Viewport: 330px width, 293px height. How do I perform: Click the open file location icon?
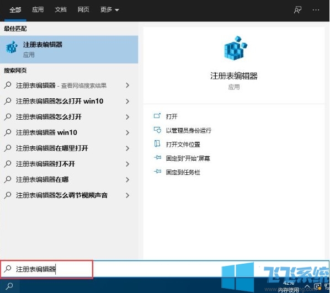(x=157, y=144)
